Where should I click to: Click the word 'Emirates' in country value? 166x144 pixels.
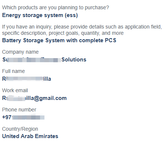[x=47, y=136]
